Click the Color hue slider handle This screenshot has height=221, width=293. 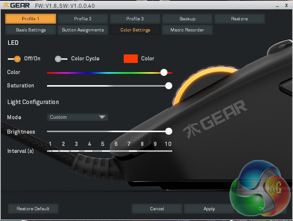[164, 73]
